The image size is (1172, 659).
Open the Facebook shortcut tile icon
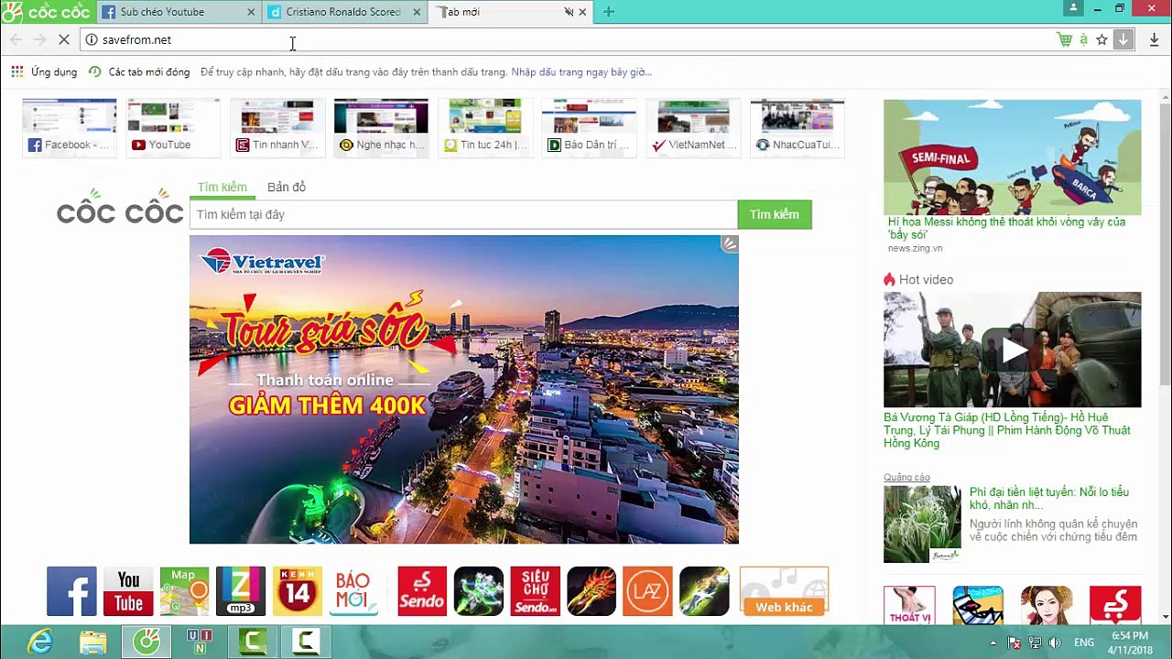point(71,591)
